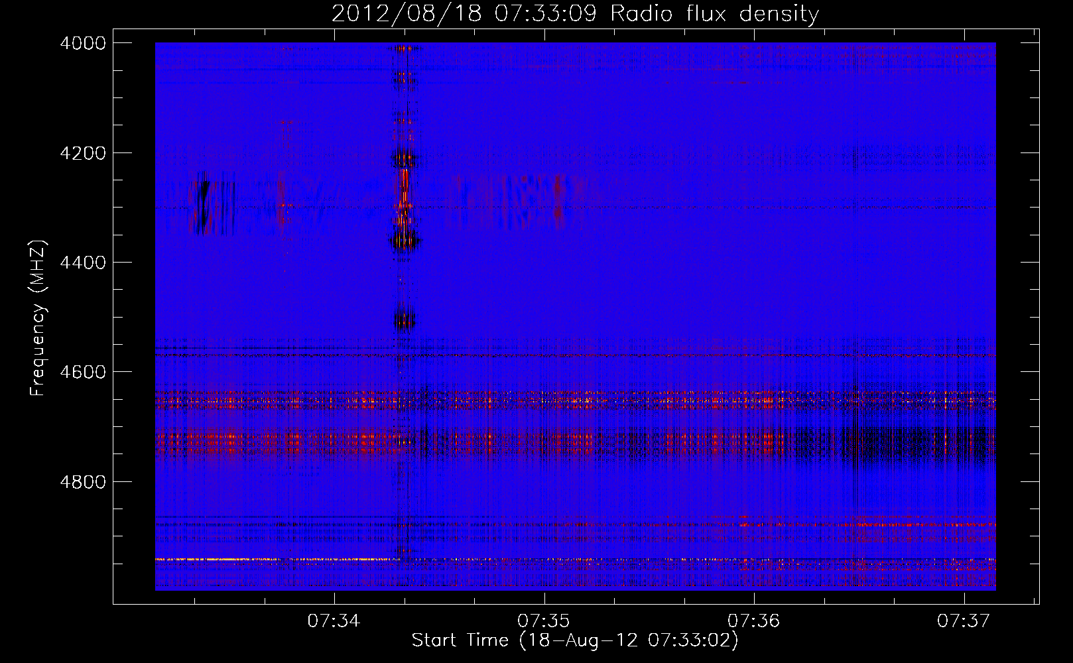The height and width of the screenshot is (663, 1073).
Task: Click the 4000 frequency tick label
Action: point(83,43)
